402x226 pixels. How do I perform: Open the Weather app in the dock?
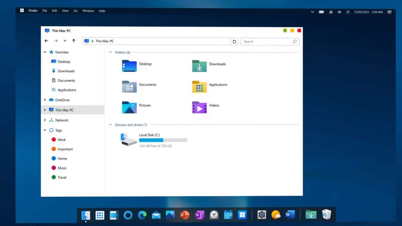click(x=276, y=215)
